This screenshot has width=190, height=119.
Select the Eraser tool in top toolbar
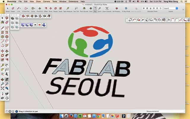point(13,9)
